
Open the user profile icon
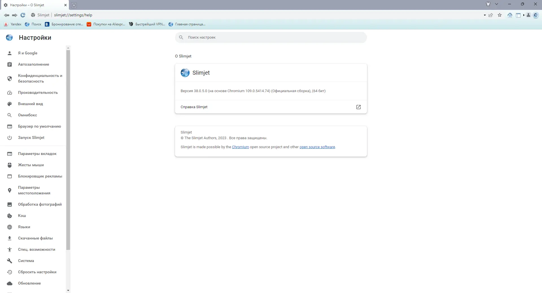[x=528, y=15]
